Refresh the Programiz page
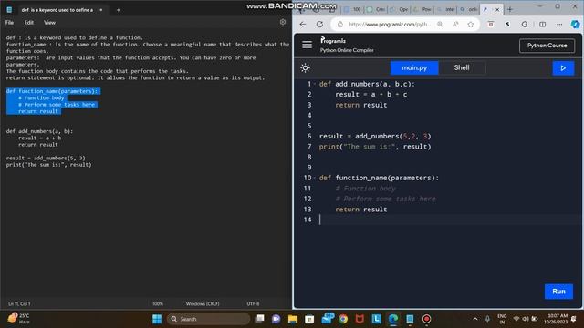Viewport: 584px width, 328px height. (319, 25)
